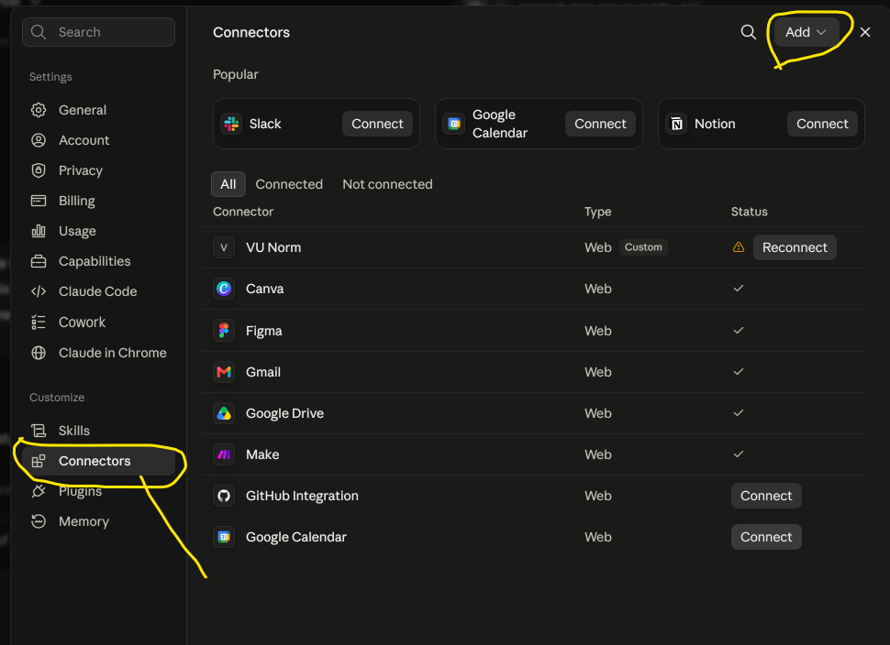
Task: Click the Billing card icon
Action: coord(38,201)
